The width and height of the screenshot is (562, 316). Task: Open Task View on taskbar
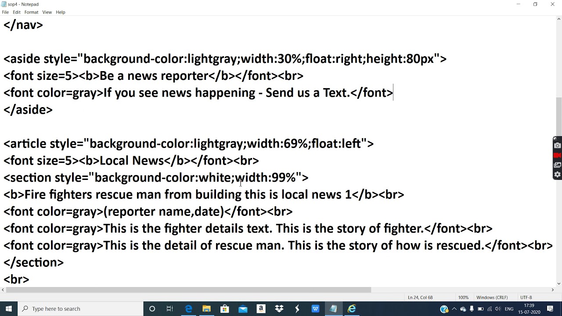(x=170, y=309)
